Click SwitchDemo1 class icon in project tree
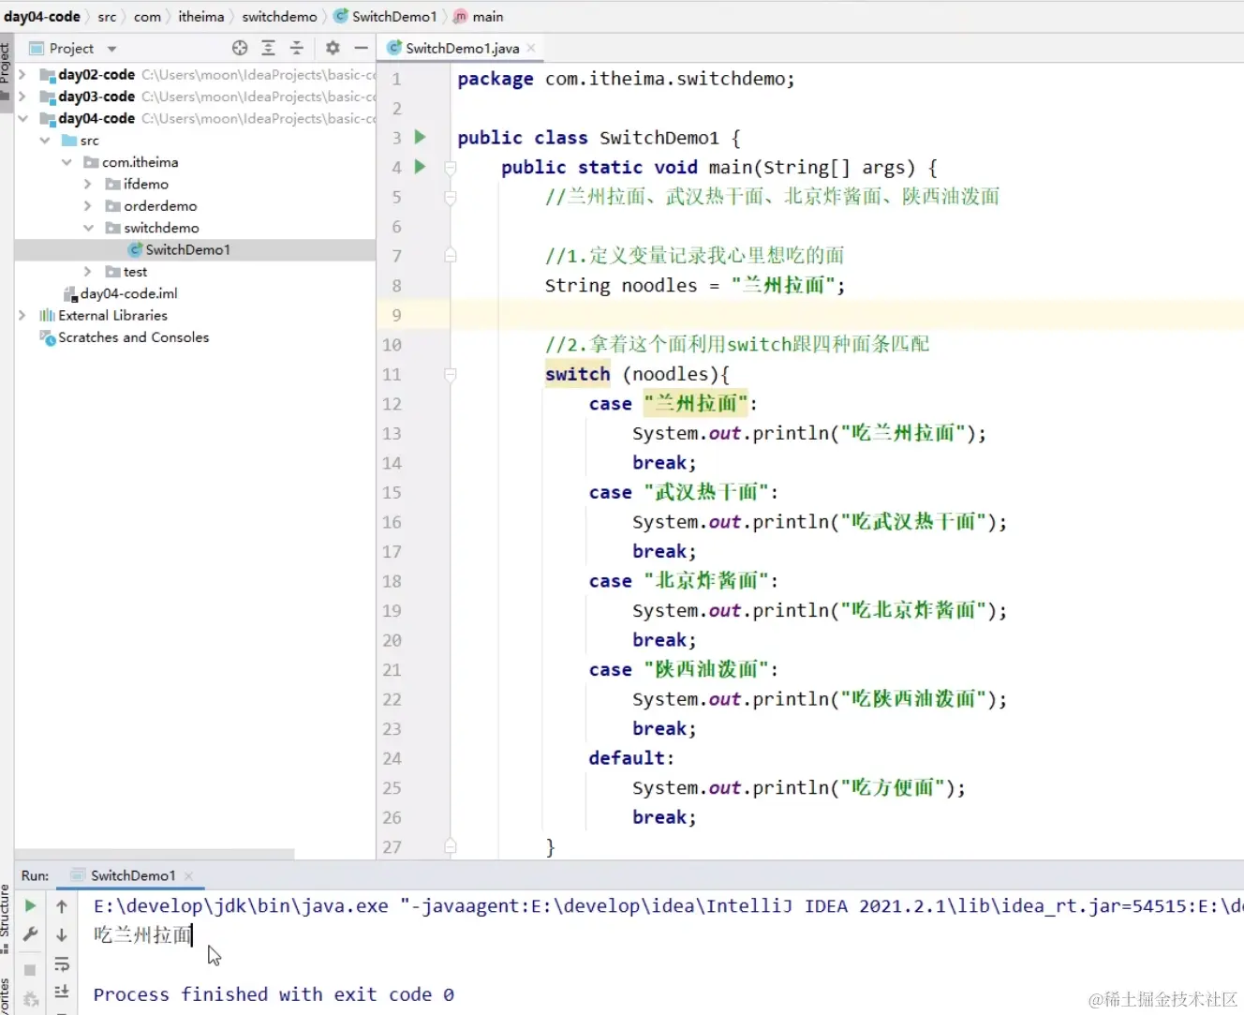 pyautogui.click(x=136, y=249)
